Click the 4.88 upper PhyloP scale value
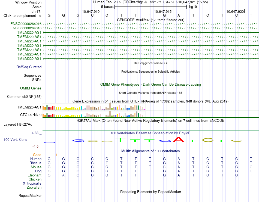The image size is (259, 202). 35,133
